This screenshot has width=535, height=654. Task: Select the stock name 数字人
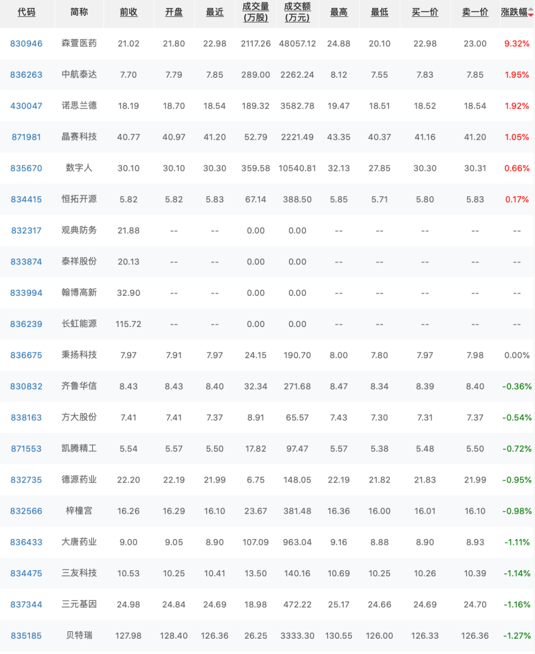pyautogui.click(x=79, y=168)
